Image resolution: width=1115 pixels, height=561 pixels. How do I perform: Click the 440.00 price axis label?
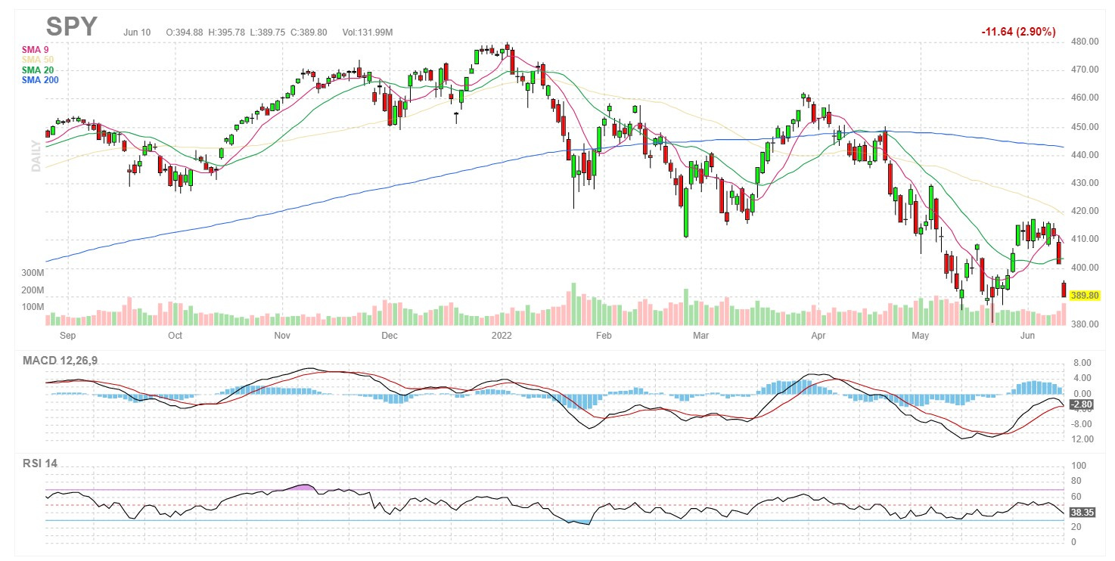(x=1085, y=155)
